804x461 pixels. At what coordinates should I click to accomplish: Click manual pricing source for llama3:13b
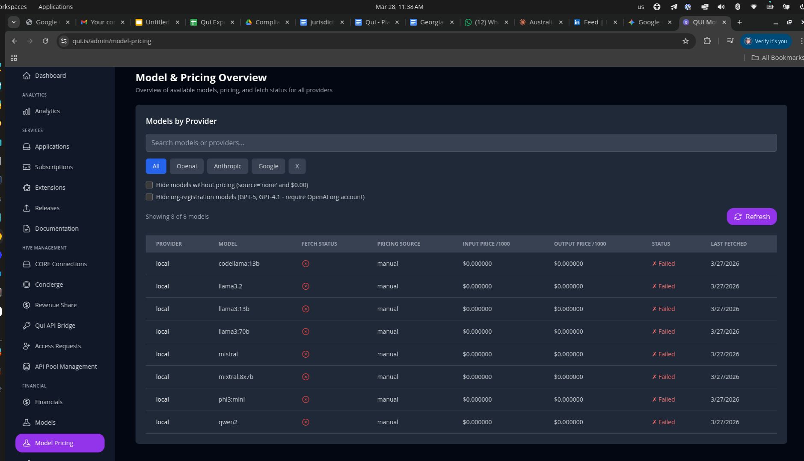pyautogui.click(x=388, y=309)
